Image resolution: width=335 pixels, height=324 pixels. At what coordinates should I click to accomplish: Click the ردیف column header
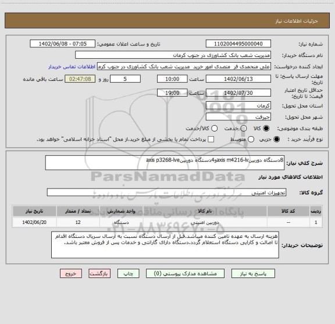pyautogui.click(x=316, y=211)
